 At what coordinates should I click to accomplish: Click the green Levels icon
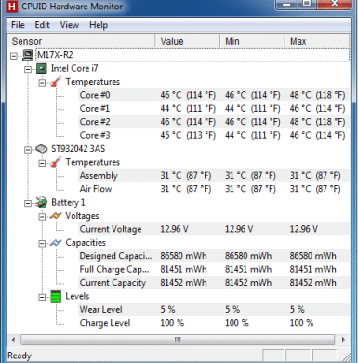[56, 297]
